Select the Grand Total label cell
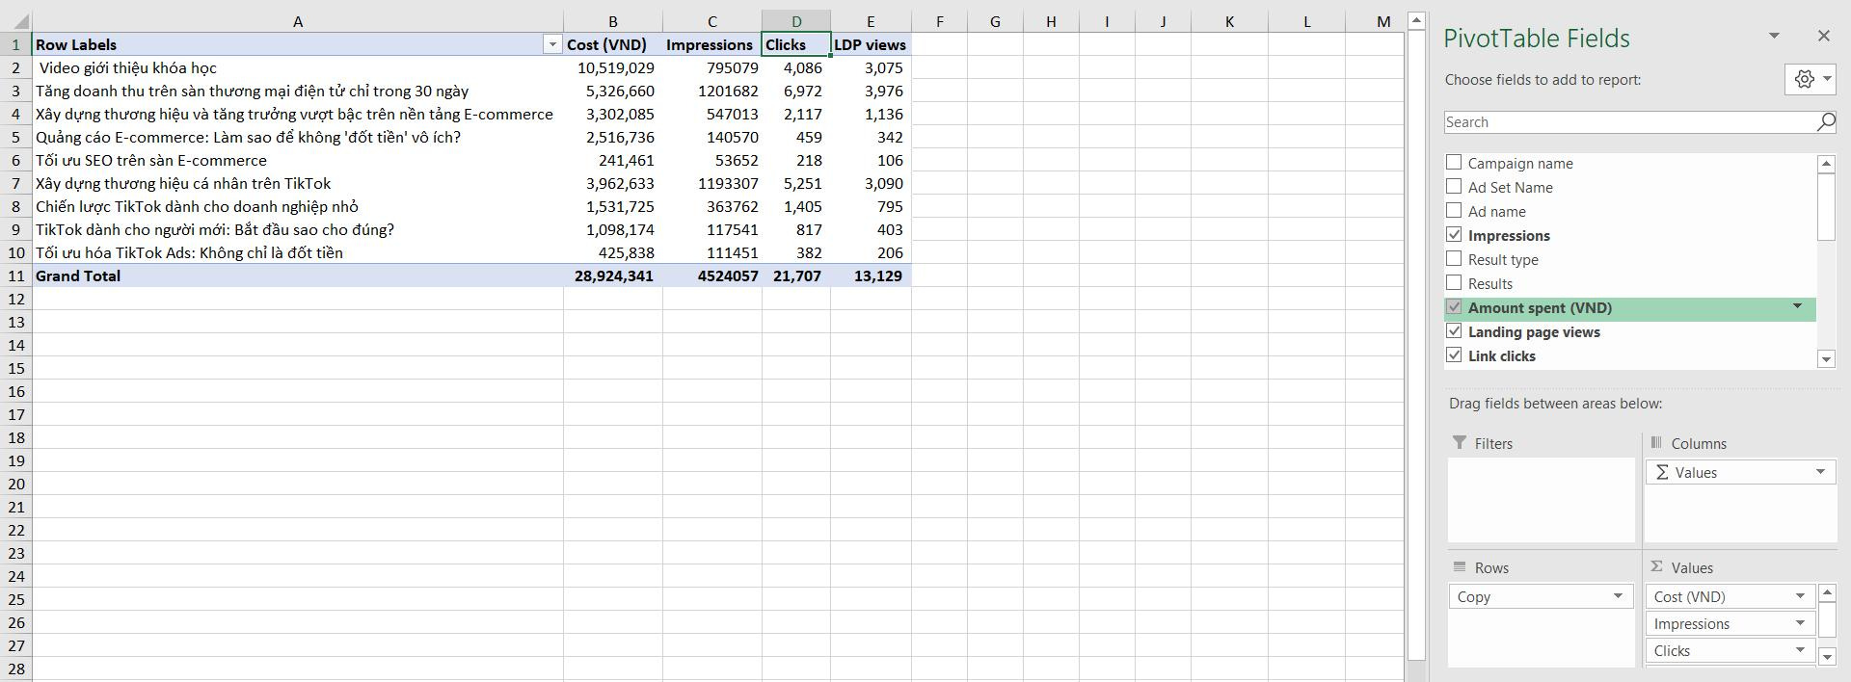1851x682 pixels. click(x=298, y=275)
